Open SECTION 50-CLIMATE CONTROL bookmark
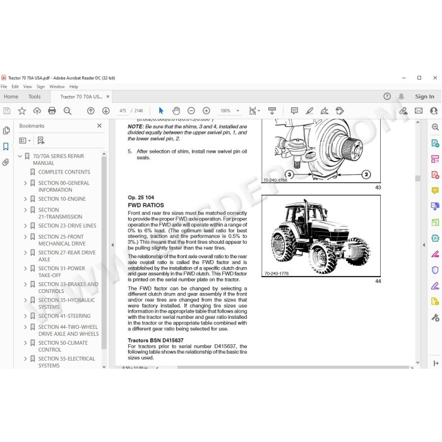 tap(63, 346)
